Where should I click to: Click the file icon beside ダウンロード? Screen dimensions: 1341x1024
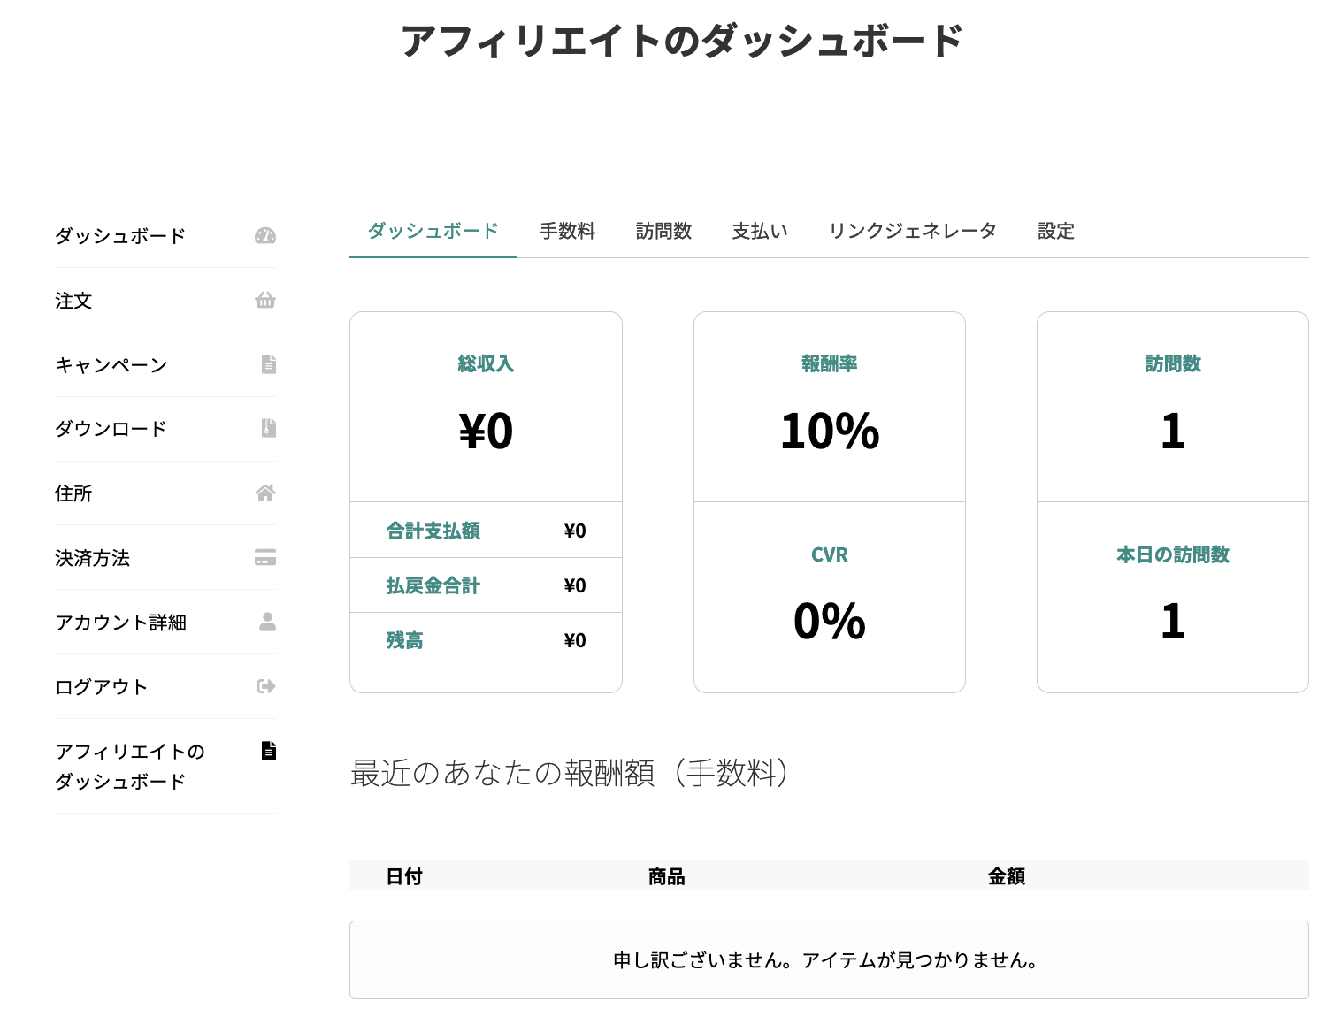click(x=269, y=428)
